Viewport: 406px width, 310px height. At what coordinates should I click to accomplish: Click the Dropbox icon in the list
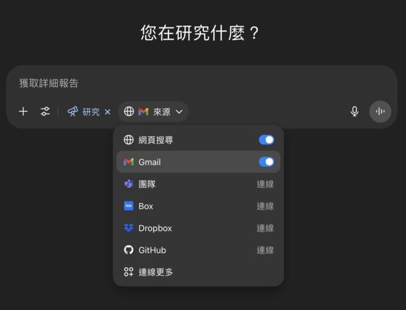point(129,228)
